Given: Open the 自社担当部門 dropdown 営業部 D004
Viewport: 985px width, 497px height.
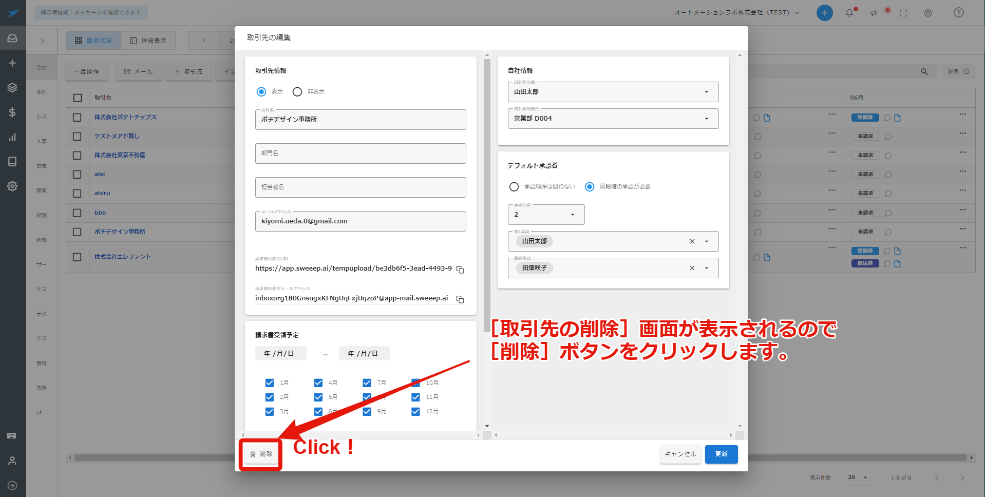Looking at the screenshot, I should pos(613,119).
